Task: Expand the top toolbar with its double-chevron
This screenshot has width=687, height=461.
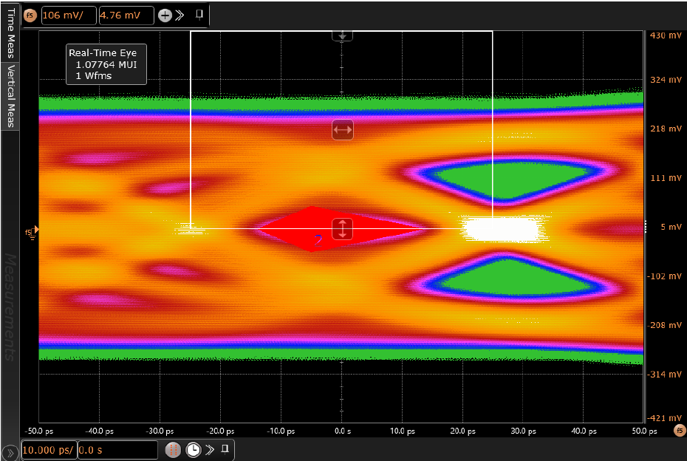Action: (x=181, y=15)
